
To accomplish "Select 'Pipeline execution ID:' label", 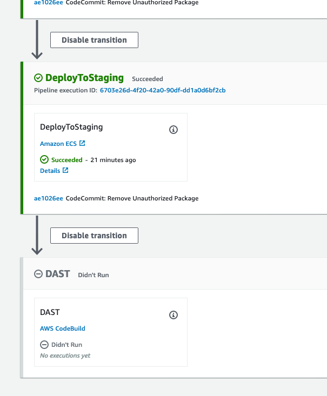I will tap(66, 90).
